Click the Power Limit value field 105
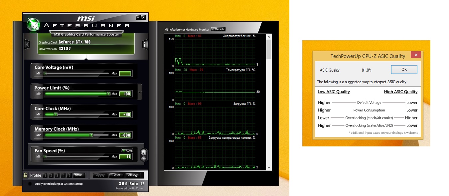Viewport: 449px width, 196px height. (x=125, y=94)
